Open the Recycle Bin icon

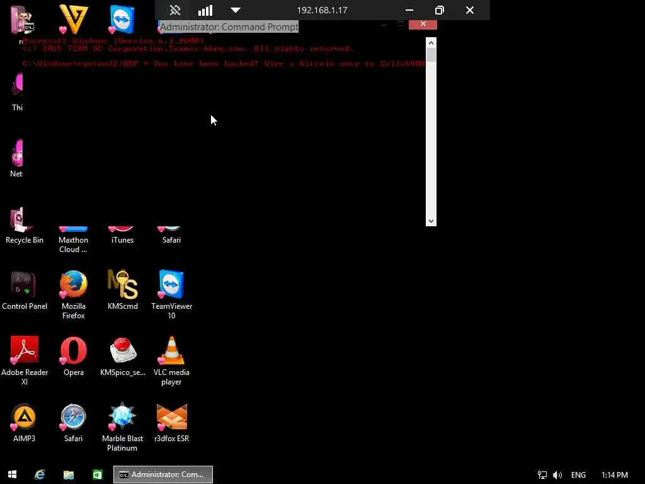pyautogui.click(x=25, y=226)
